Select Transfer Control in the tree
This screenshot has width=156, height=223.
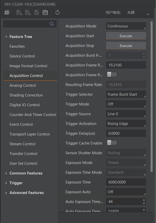point(23,154)
